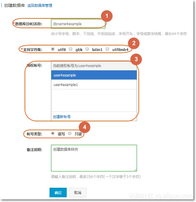Image resolution: width=196 pixels, height=202 pixels.
Task: Click the 备注说明 remarks text area
Action: click(x=94, y=158)
